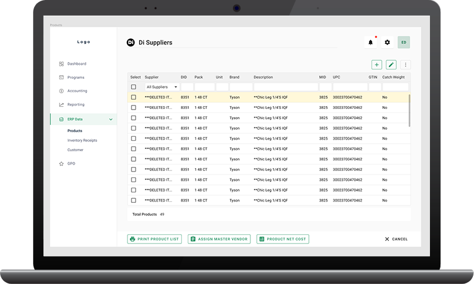Check the last visible product row checkbox

[x=133, y=201]
